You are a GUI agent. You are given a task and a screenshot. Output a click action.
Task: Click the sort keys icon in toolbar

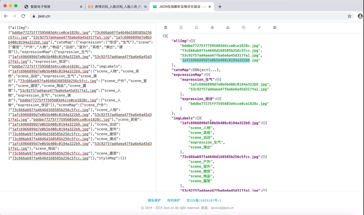tap(197, 27)
